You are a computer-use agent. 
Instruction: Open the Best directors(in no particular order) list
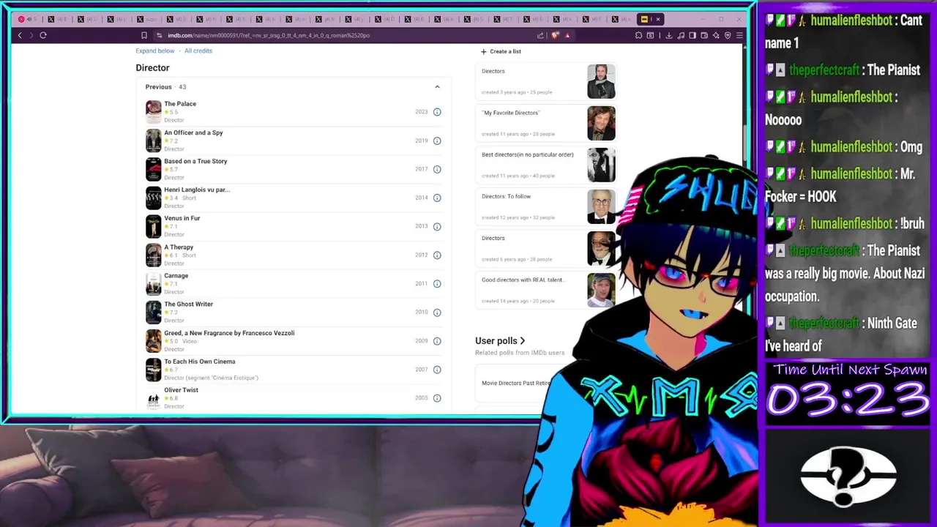pyautogui.click(x=527, y=154)
